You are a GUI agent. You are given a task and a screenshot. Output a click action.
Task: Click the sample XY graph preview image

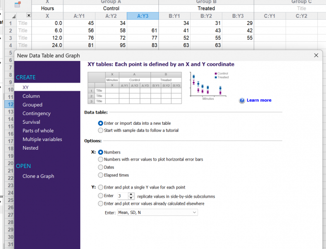pos(209,86)
